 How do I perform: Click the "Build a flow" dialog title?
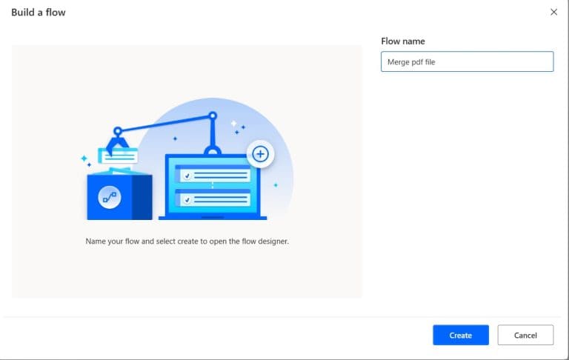coord(39,13)
